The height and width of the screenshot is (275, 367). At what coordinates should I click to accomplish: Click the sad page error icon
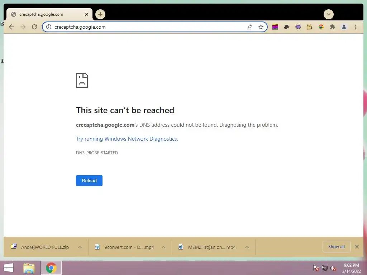[82, 80]
